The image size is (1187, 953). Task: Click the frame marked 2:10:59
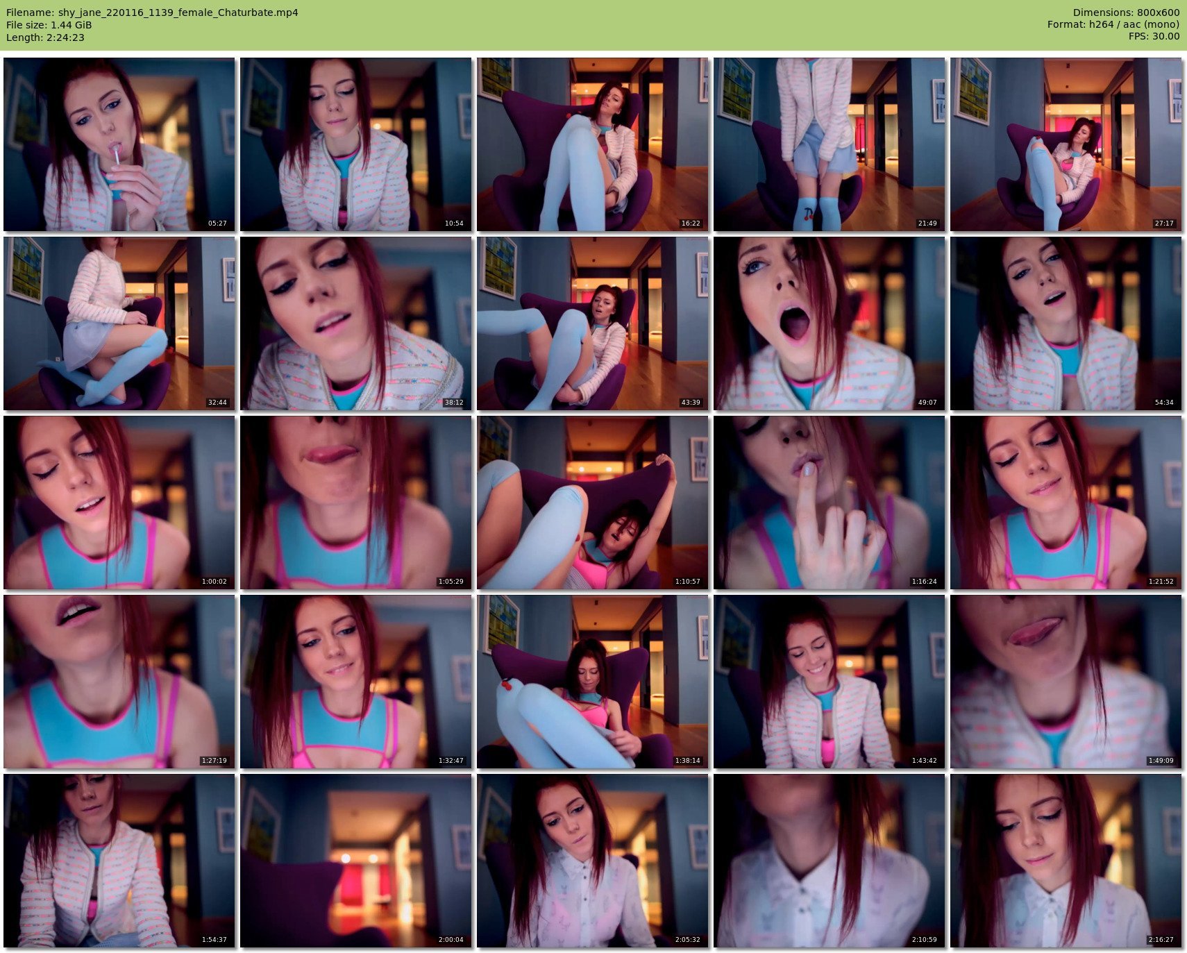click(830, 861)
